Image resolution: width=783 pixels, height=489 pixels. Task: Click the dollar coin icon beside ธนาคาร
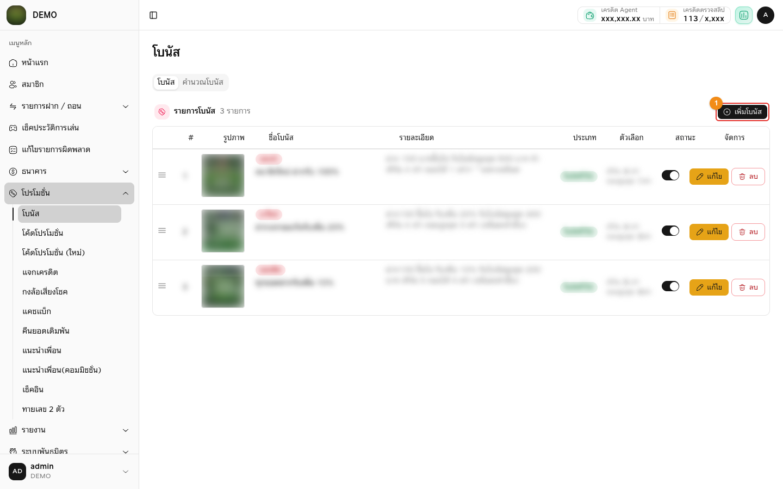[x=13, y=172]
